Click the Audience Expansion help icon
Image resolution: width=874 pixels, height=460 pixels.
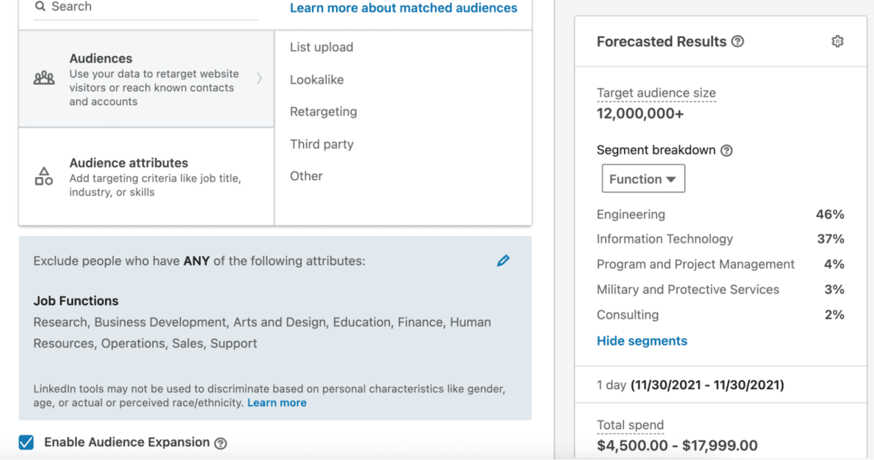[x=220, y=442]
